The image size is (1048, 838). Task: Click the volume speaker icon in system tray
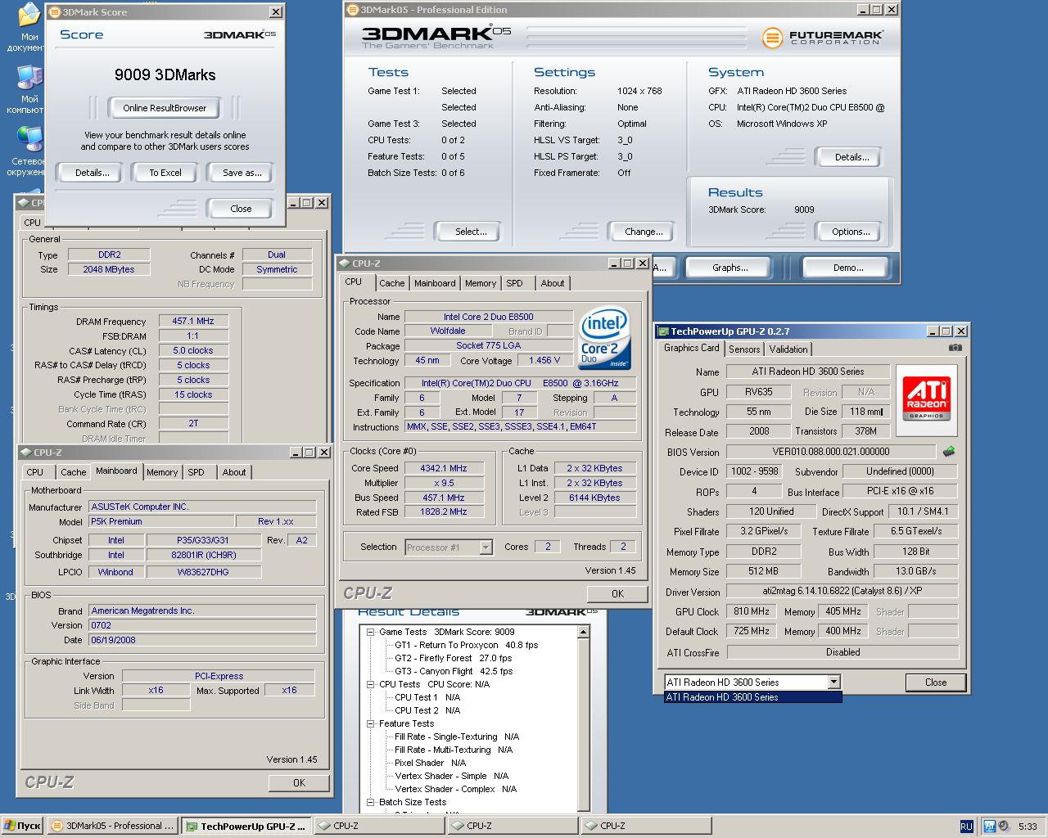pyautogui.click(x=1004, y=827)
